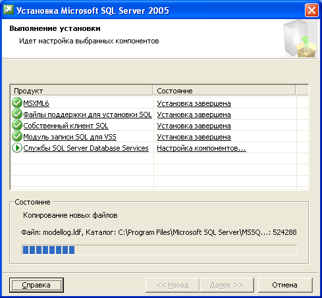The height and width of the screenshot is (298, 322).
Task: Click the Справка help button
Action: pyautogui.click(x=36, y=285)
